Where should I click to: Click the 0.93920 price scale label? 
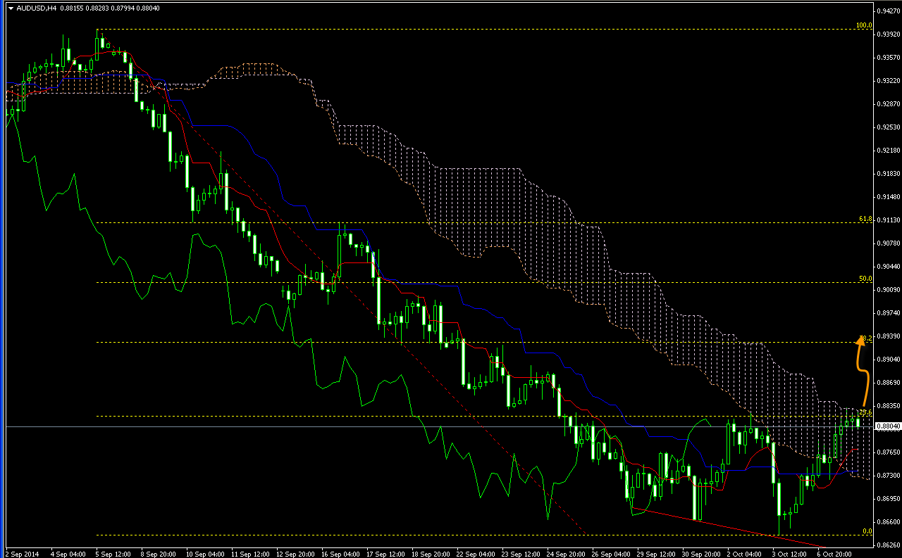tap(888, 34)
